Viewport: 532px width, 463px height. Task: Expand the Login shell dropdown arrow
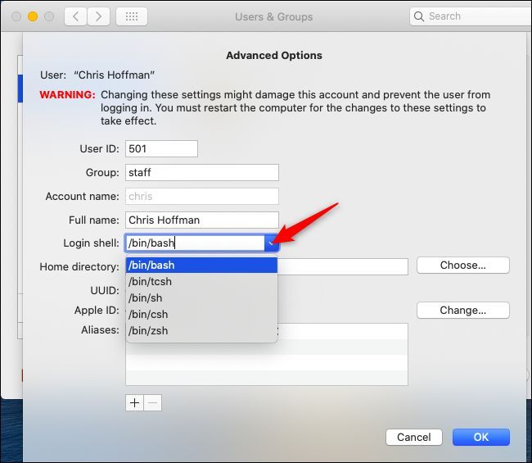pos(271,243)
